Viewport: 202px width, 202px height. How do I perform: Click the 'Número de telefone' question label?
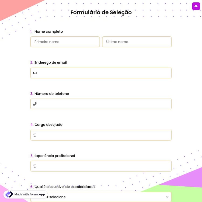point(51,94)
